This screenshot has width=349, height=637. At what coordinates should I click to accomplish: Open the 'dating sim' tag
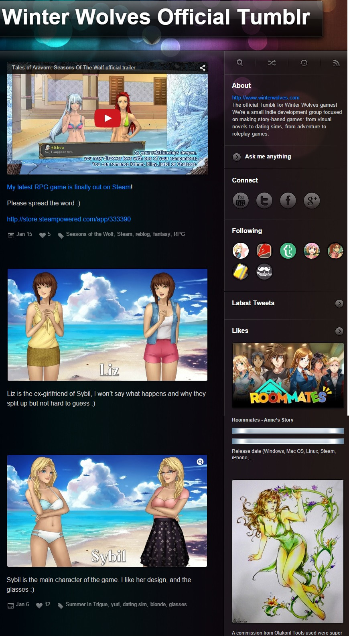click(x=136, y=604)
